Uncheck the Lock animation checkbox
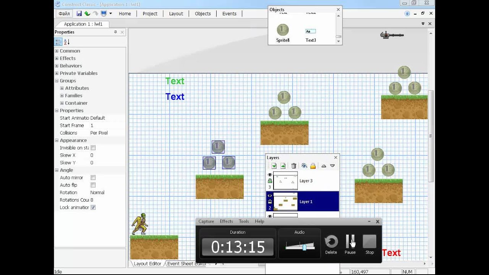Viewport: 489px width, 275px height. click(x=93, y=207)
